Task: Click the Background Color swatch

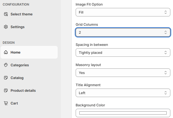Action: tap(123, 113)
